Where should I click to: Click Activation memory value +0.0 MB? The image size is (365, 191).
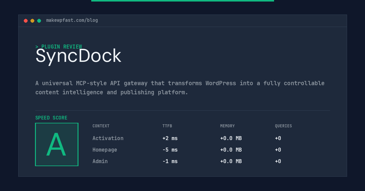[x=231, y=138]
